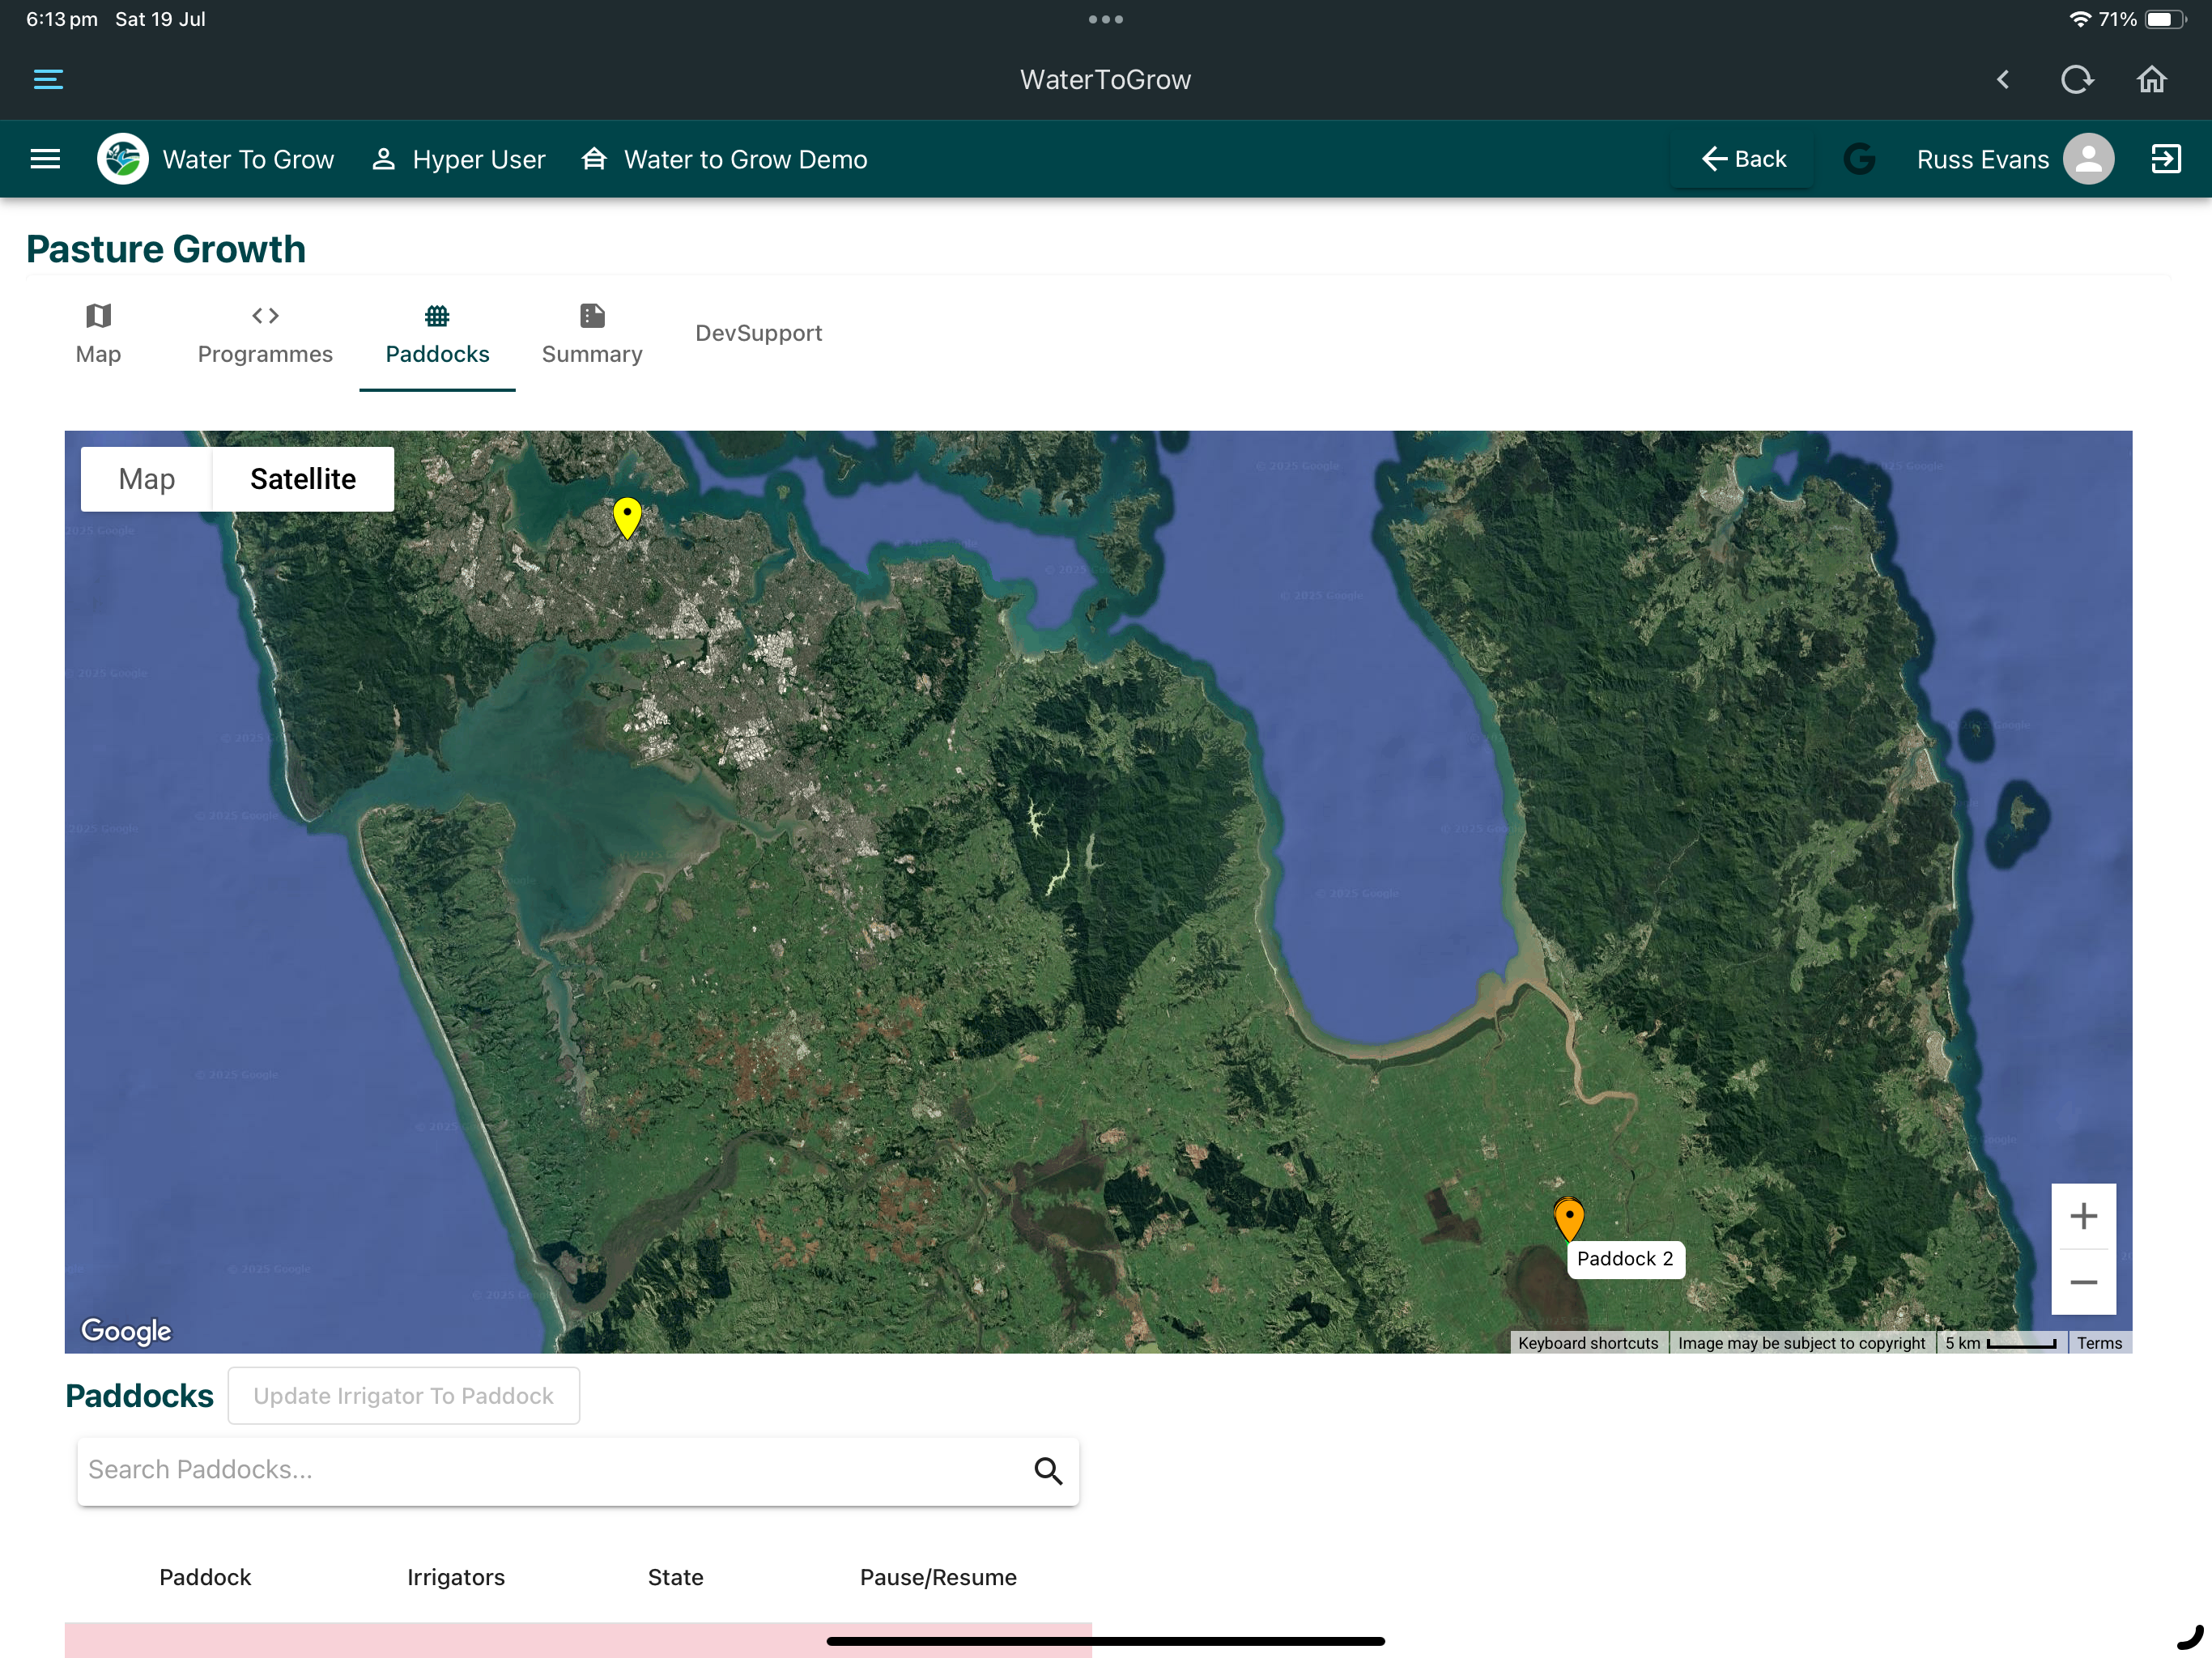Open the Summary tab
The width and height of the screenshot is (2212, 1658).
coord(592,335)
